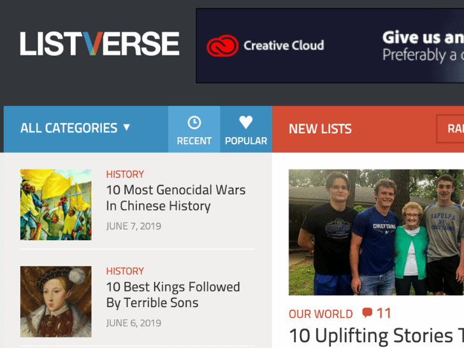This screenshot has height=348, width=464.
Task: Open the group photo featured image
Action: tap(376, 232)
